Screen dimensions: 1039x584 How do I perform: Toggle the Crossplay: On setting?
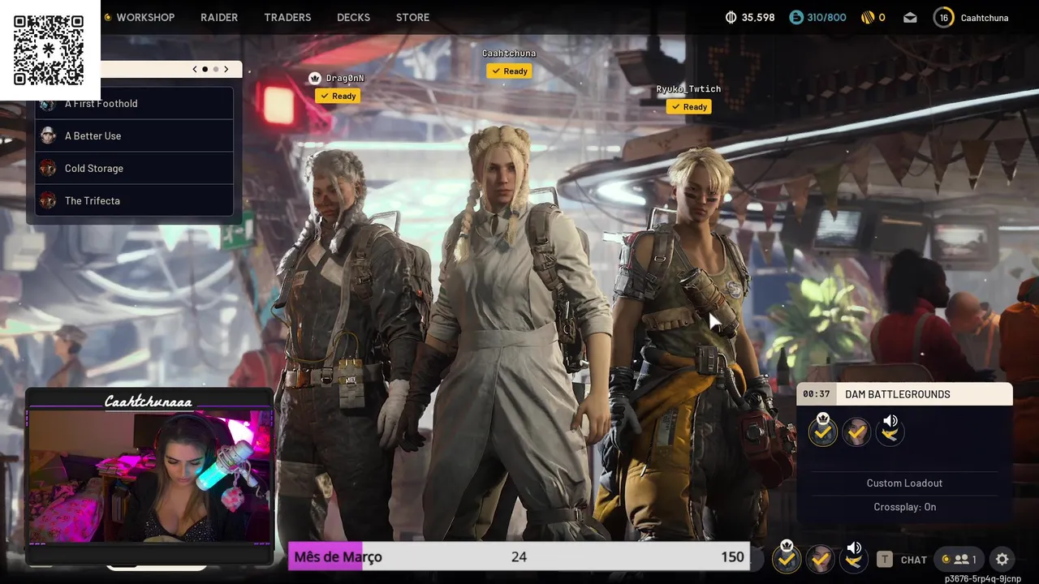pos(904,507)
